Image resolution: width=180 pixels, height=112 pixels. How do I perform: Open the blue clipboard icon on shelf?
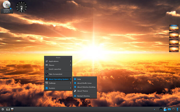[x=165, y=109]
